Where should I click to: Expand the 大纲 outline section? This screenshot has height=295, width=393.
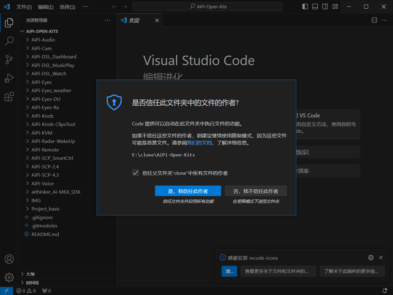coord(67,274)
